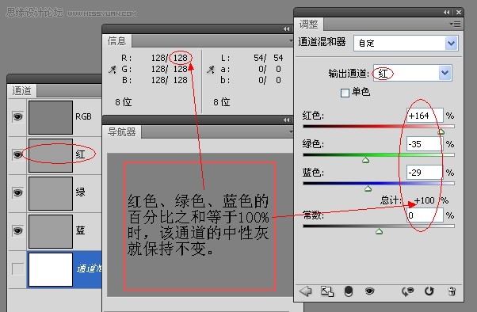The width and height of the screenshot is (477, 312).
Task: Select the RGB composite channel thumbnail
Action: [x=51, y=117]
